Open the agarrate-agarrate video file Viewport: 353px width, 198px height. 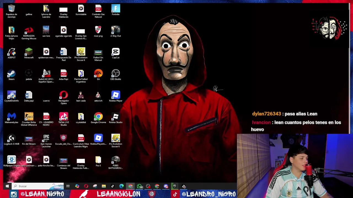(x=63, y=32)
